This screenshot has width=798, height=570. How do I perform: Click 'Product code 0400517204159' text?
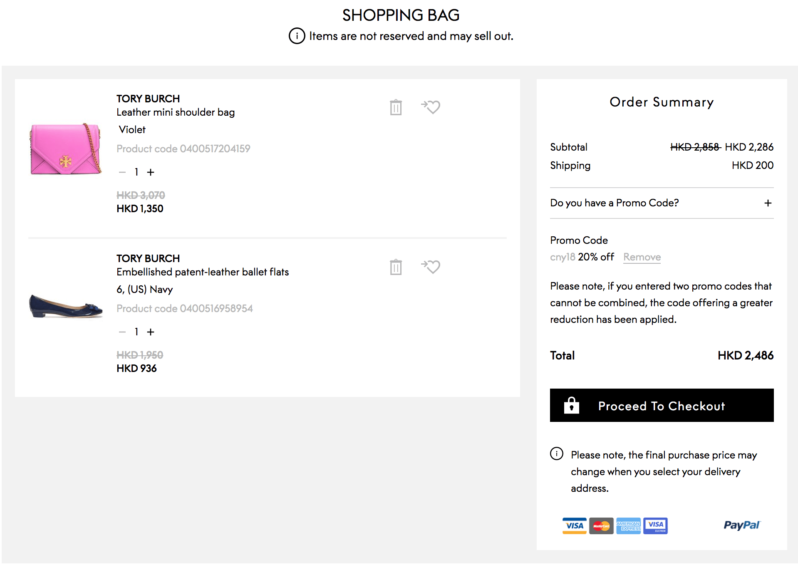click(x=183, y=149)
